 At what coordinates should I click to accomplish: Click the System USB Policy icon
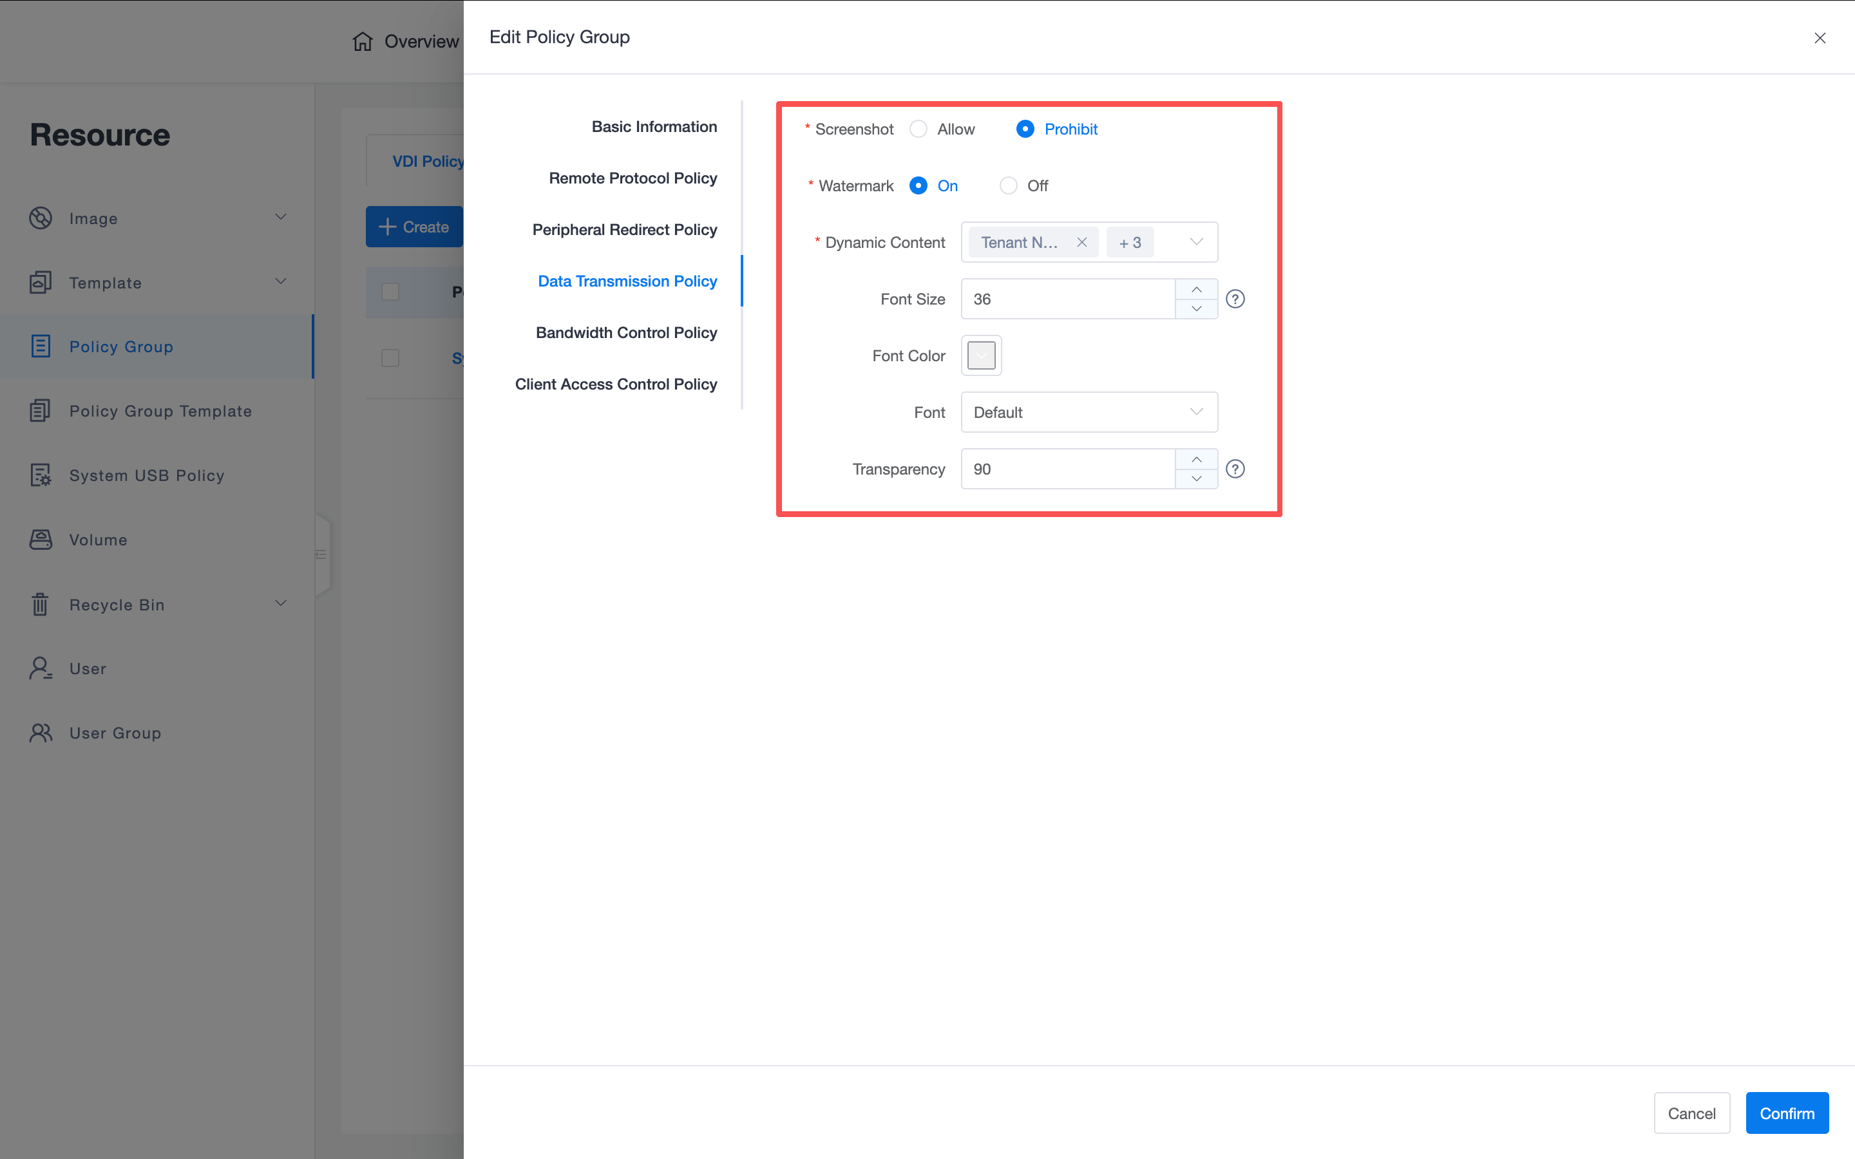coord(41,475)
